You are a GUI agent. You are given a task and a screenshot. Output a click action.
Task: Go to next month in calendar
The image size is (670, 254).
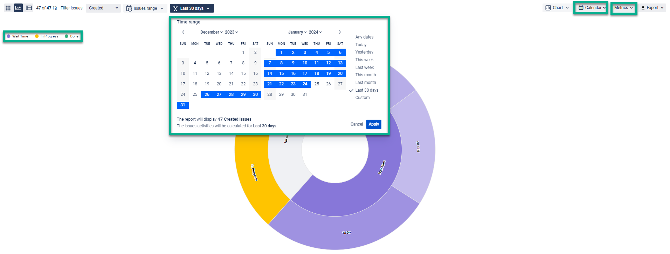tap(340, 32)
